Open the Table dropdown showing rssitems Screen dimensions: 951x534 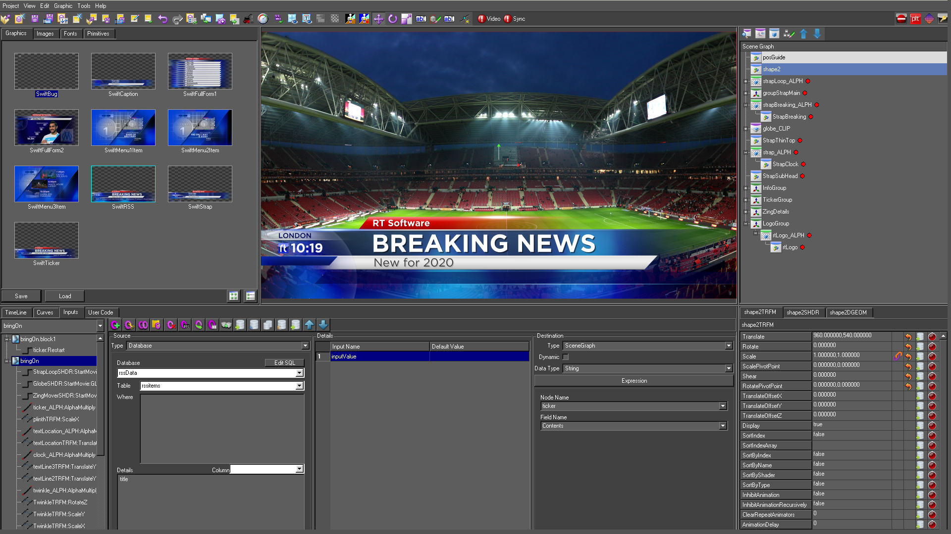tap(299, 386)
